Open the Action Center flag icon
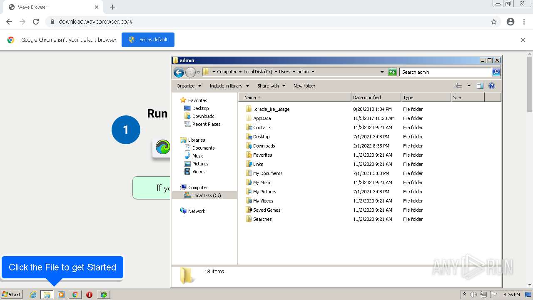 pyautogui.click(x=493, y=295)
